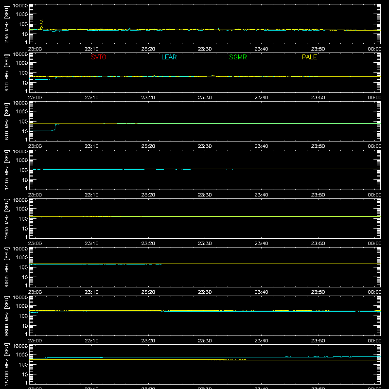The width and height of the screenshot is (389, 389).
Task: Select the 245 MHz [SFU] axis title
Action: (x=6, y=24)
